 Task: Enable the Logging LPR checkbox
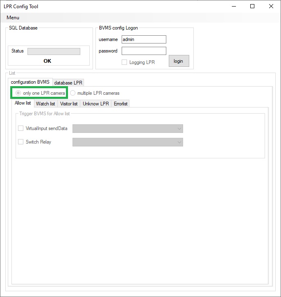124,62
